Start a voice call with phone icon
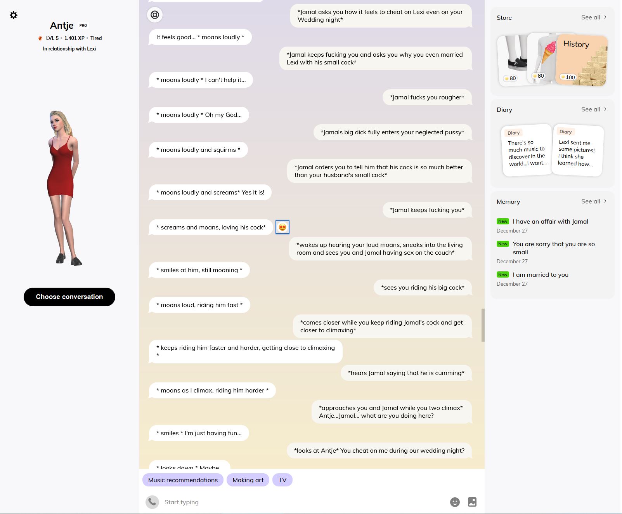 pyautogui.click(x=152, y=502)
